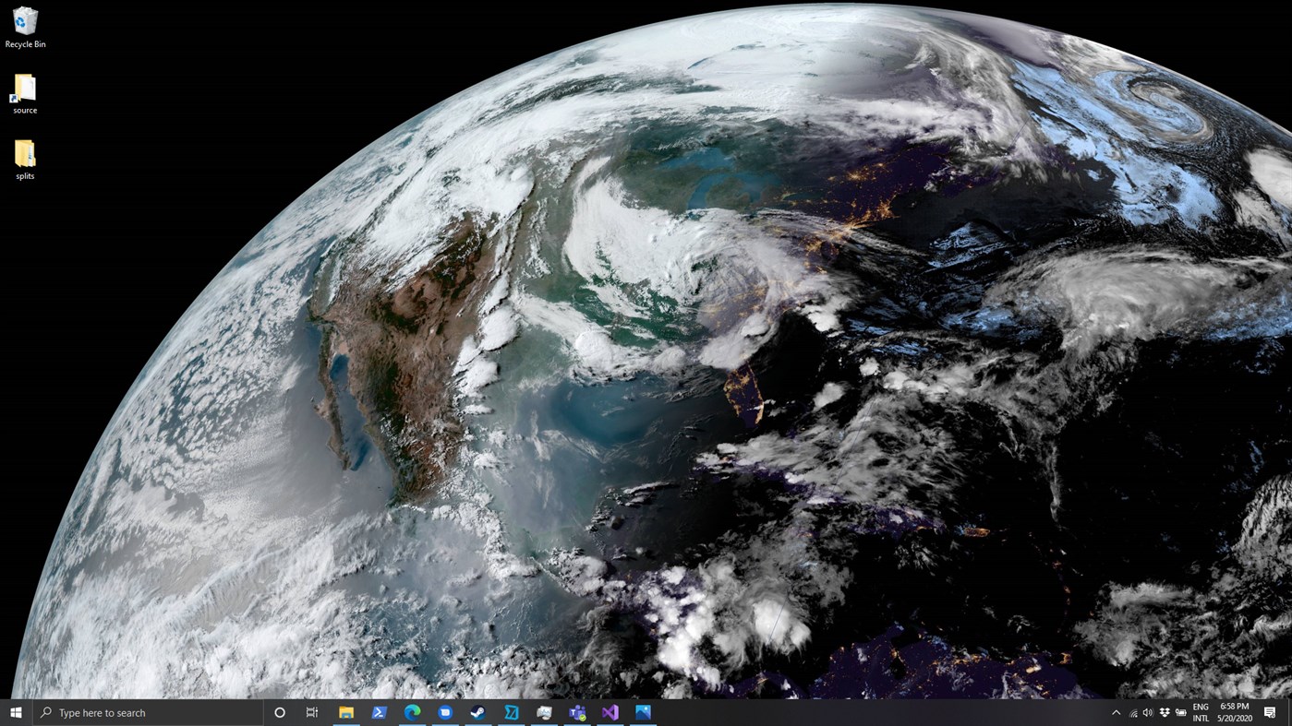Open Dropbox from the system tray

coord(1164,712)
